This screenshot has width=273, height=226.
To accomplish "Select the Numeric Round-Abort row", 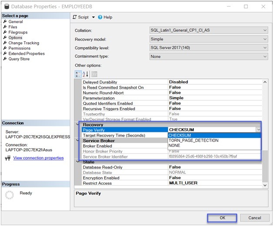I will coord(172,93).
